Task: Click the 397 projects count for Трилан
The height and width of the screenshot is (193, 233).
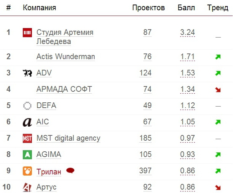Action: pos(145,171)
